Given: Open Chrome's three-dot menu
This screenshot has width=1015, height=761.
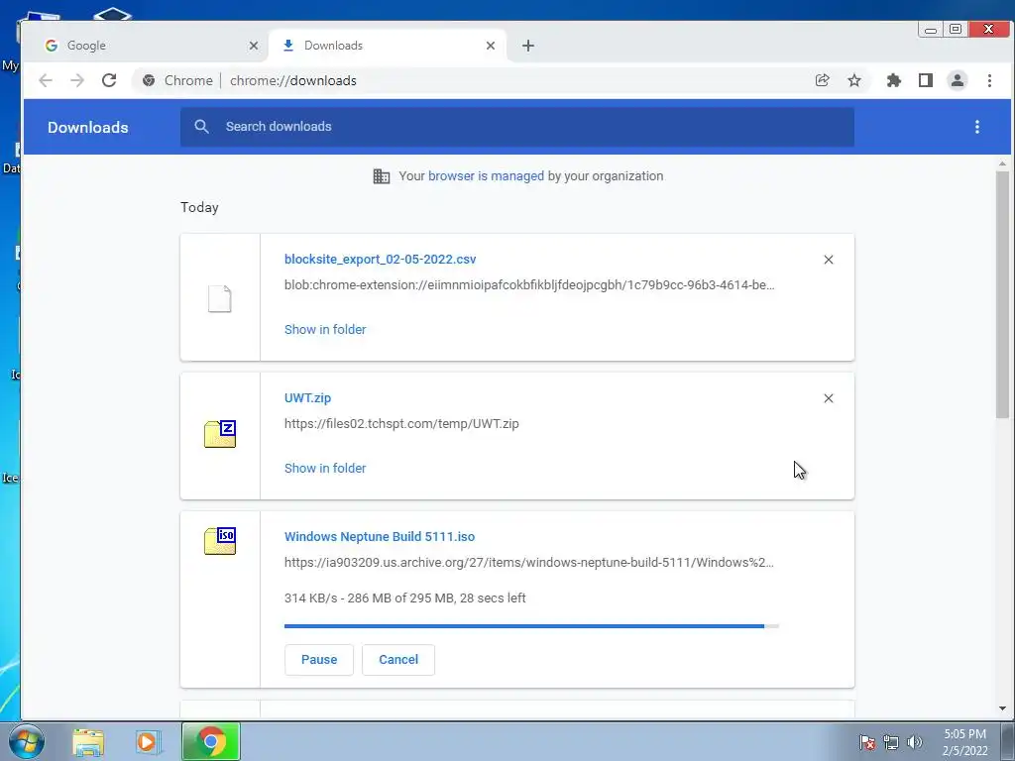Looking at the screenshot, I should (989, 80).
